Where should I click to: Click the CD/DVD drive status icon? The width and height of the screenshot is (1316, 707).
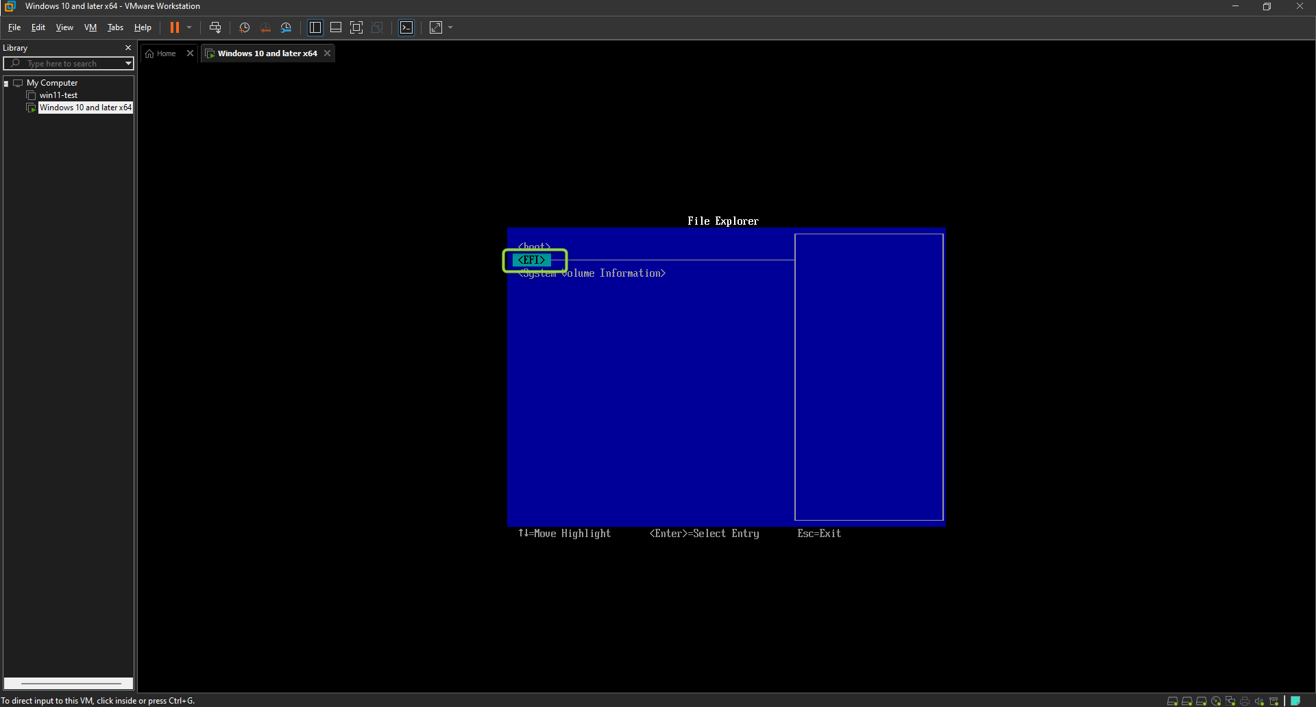pos(1216,701)
